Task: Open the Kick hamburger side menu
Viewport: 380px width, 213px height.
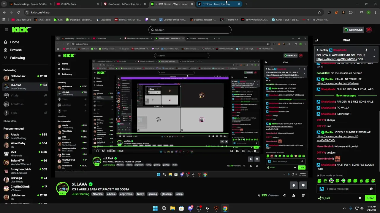Action: click(6, 30)
